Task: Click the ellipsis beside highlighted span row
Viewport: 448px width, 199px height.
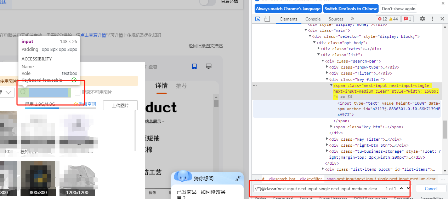Action: (x=255, y=86)
